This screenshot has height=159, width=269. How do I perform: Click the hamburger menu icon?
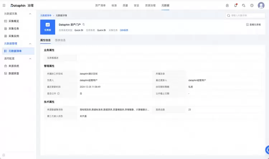[4, 5]
